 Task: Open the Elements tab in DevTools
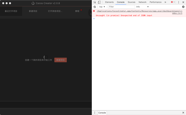[109, 2]
